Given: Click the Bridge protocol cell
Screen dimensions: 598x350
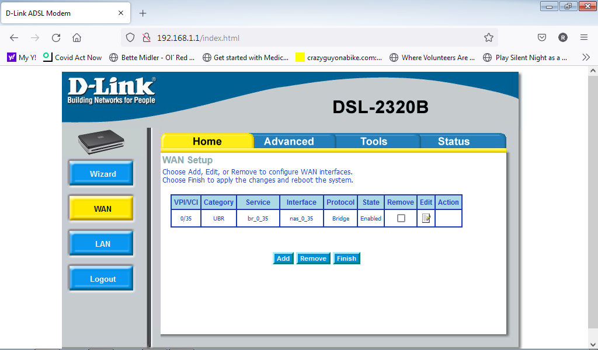Looking at the screenshot, I should 340,218.
